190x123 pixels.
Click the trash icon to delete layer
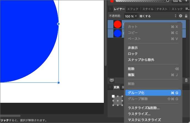[x=186, y=80]
